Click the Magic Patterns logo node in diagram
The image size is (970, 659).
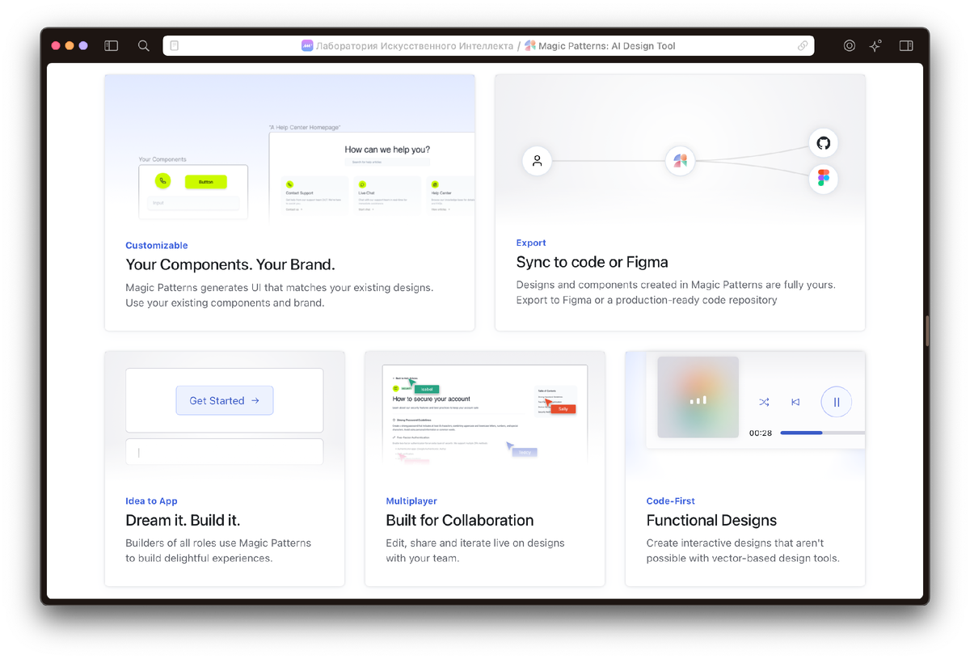680,161
